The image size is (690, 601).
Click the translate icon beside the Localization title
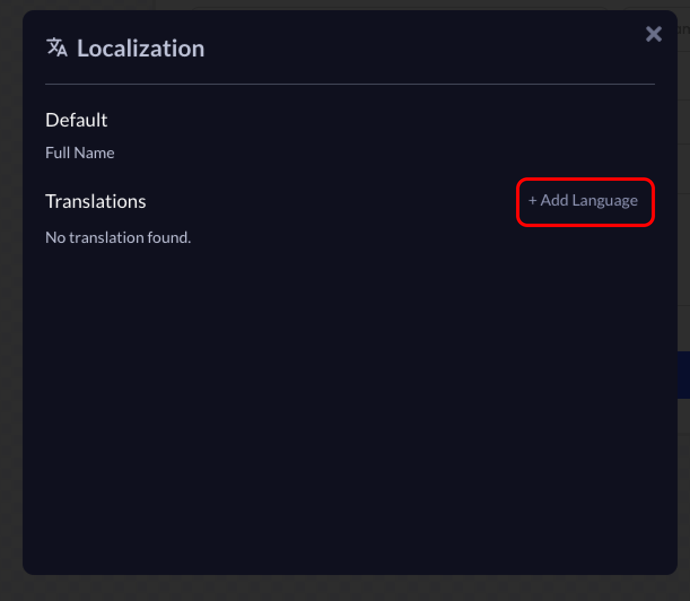(x=56, y=47)
